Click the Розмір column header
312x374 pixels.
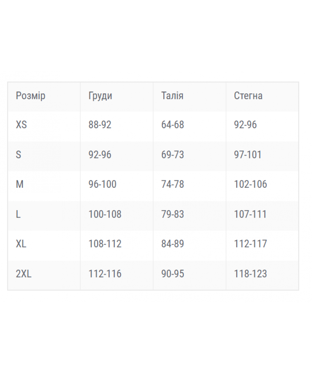point(31,96)
